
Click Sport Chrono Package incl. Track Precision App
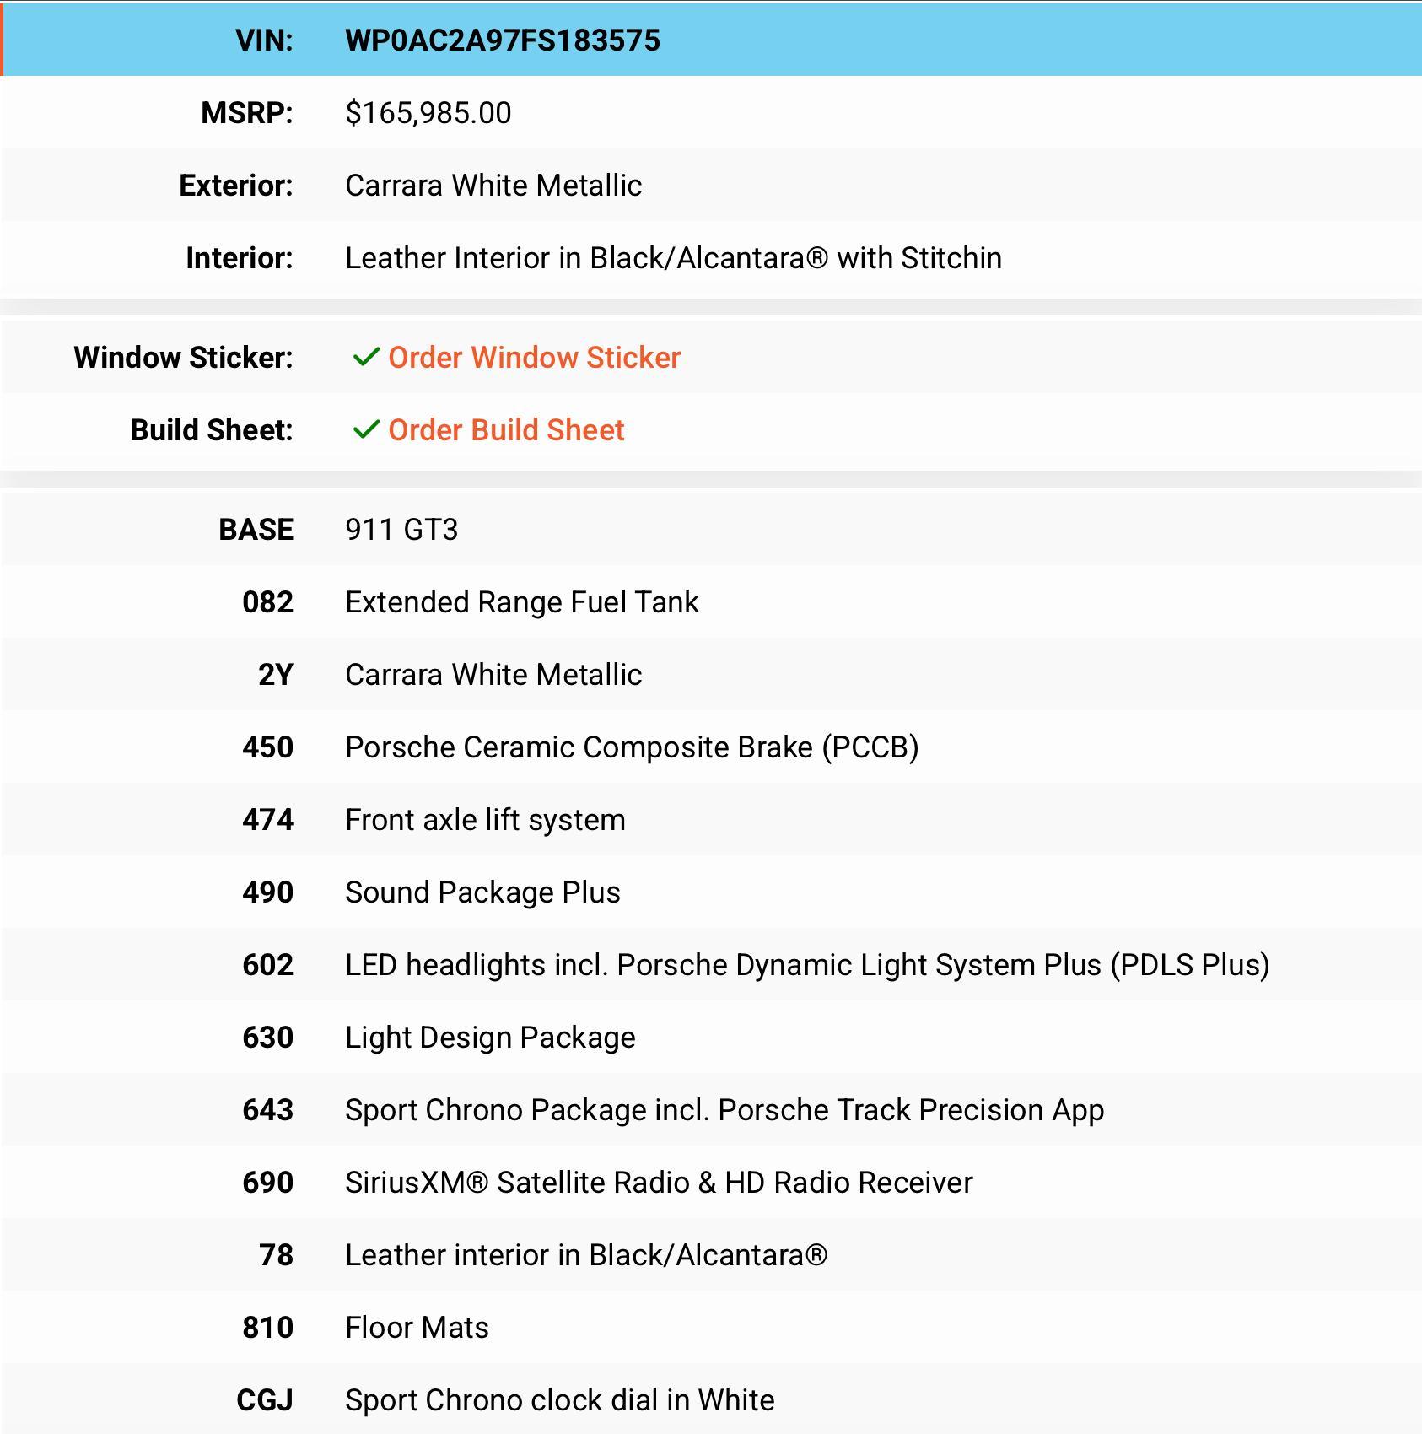(x=725, y=1110)
